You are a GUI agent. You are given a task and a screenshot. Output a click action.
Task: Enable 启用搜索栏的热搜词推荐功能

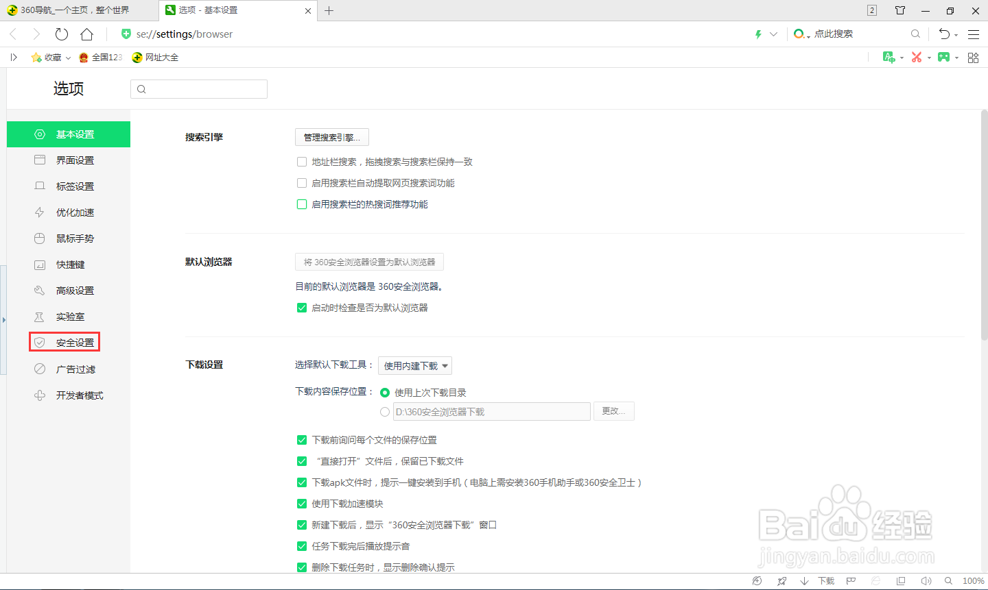[302, 204]
